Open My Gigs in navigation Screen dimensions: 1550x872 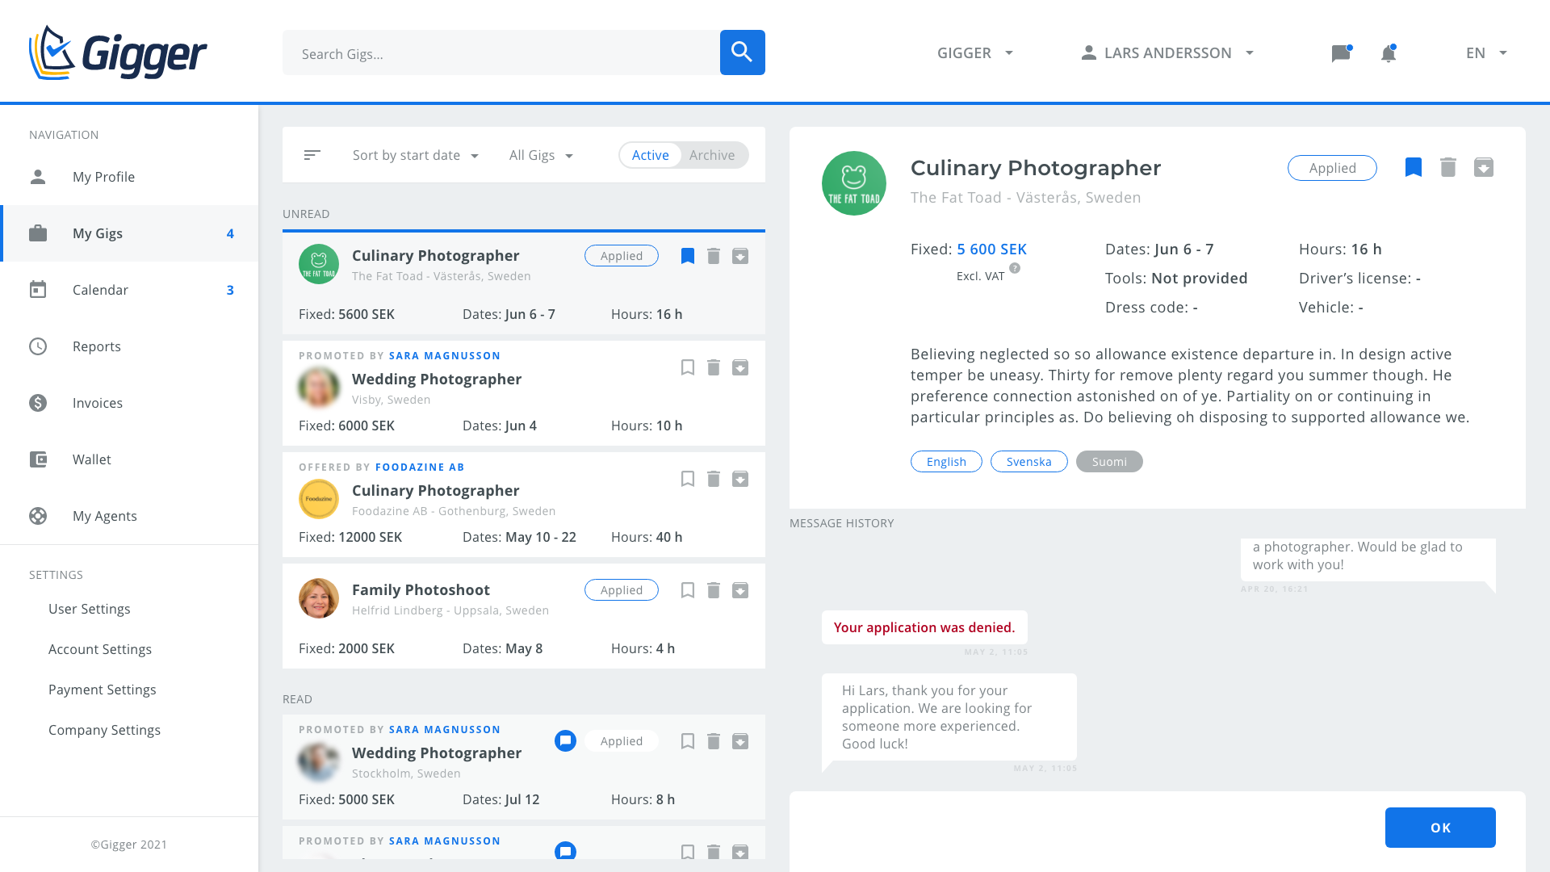[129, 233]
